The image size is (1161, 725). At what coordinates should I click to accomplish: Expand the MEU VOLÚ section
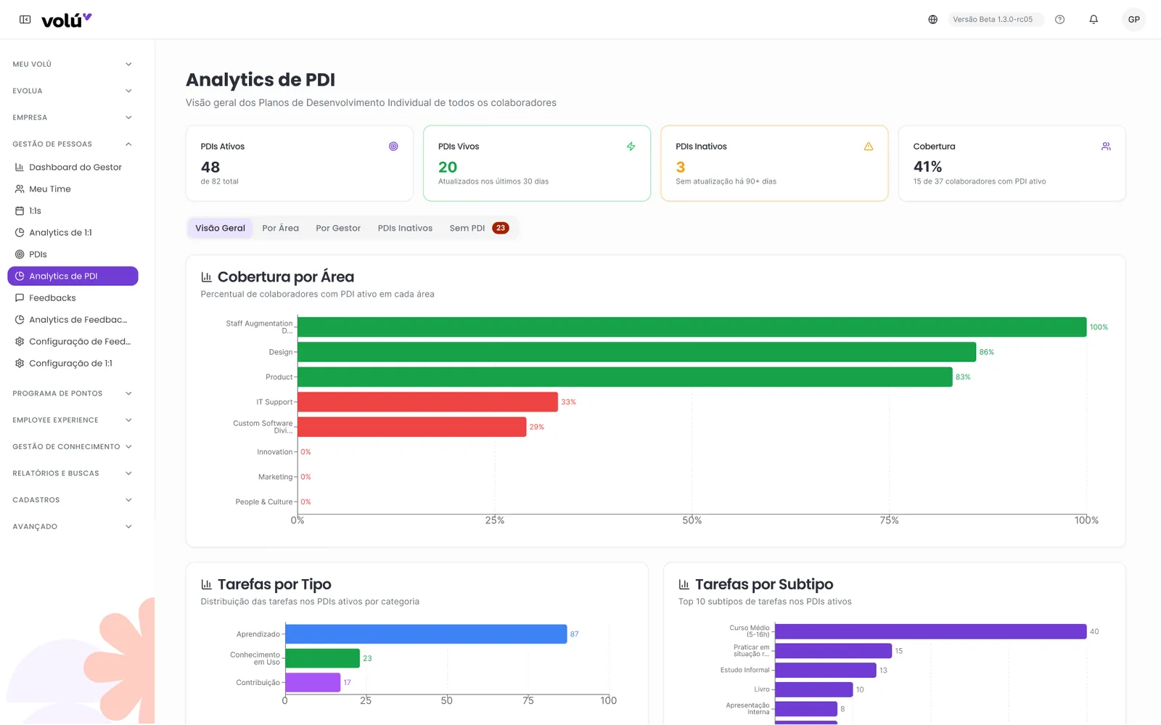click(x=73, y=64)
